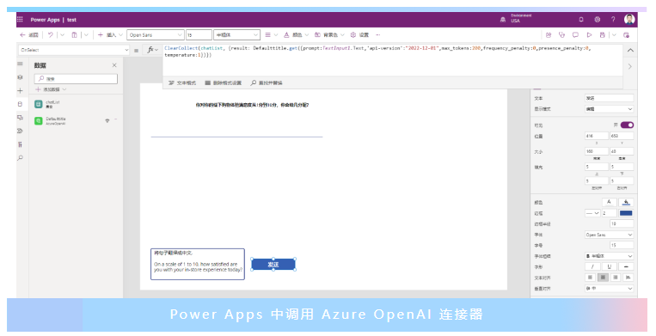Toggle the Visible switch in properties
The height and width of the screenshot is (336, 656).
point(627,125)
